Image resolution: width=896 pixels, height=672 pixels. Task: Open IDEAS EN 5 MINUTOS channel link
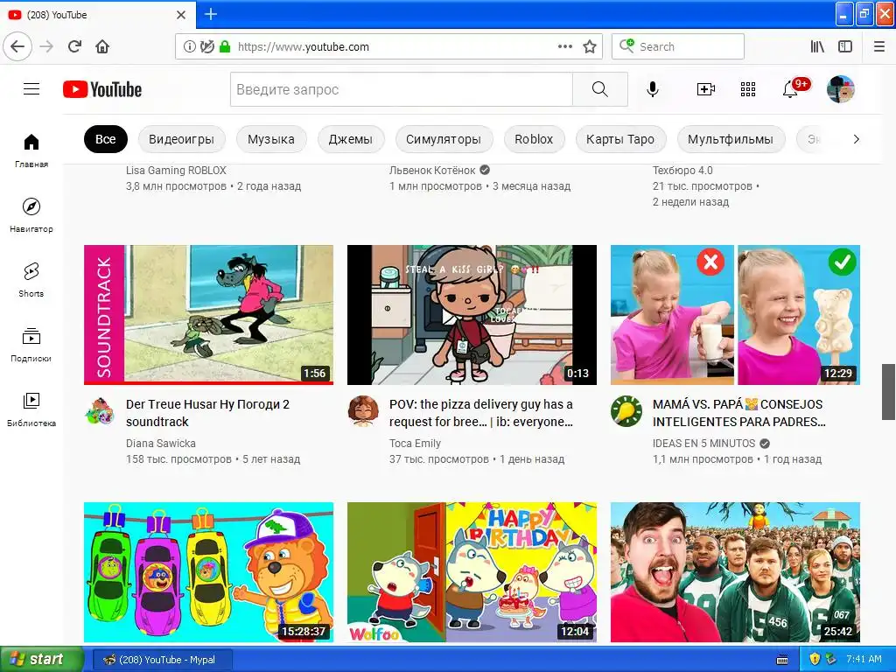[704, 444]
